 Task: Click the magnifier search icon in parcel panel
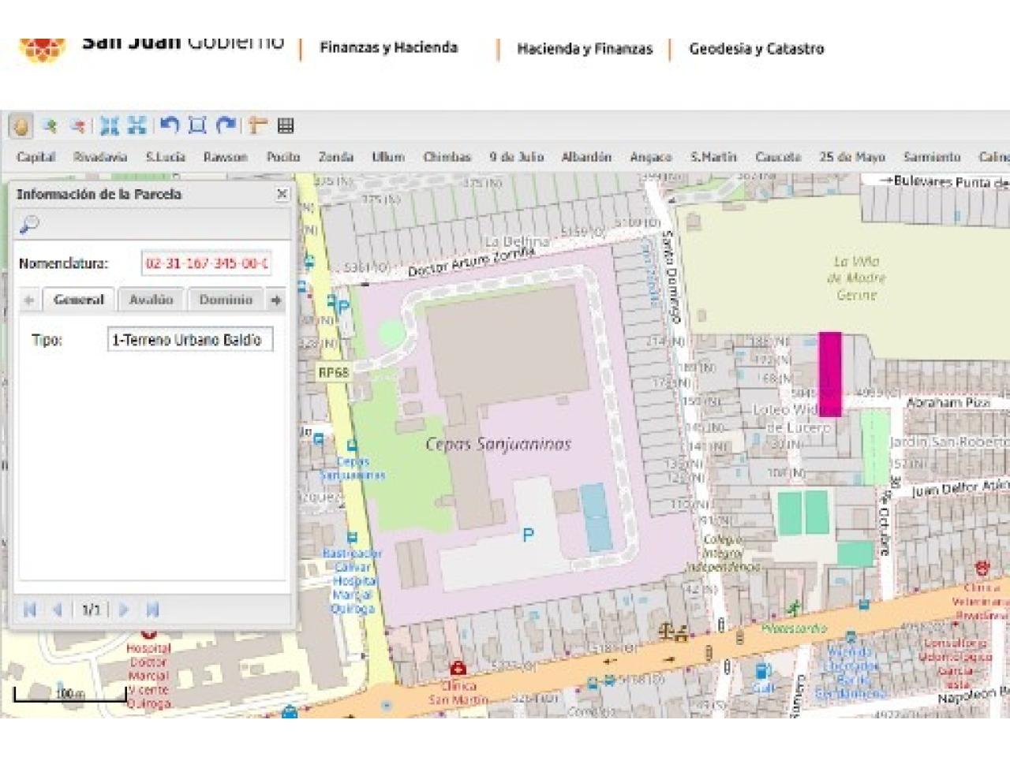[29, 226]
